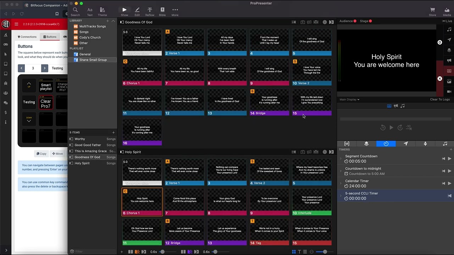454x255 pixels.
Task: Click Copy button in Companion
Action: [x=41, y=154]
